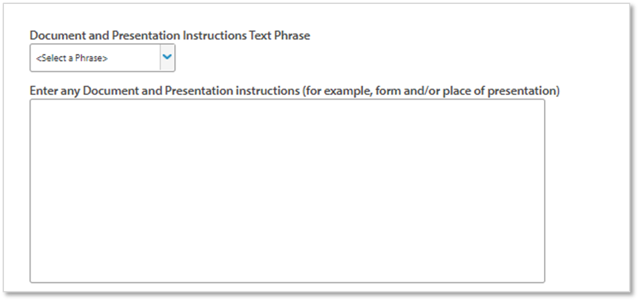
Task: Toggle the phrase list with the chevron
Action: pyautogui.click(x=167, y=58)
